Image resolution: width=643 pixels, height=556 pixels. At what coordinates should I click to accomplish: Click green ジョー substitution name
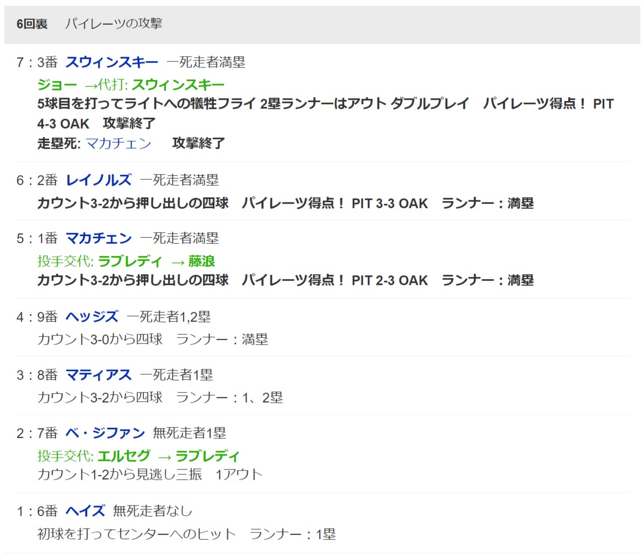[x=57, y=85]
